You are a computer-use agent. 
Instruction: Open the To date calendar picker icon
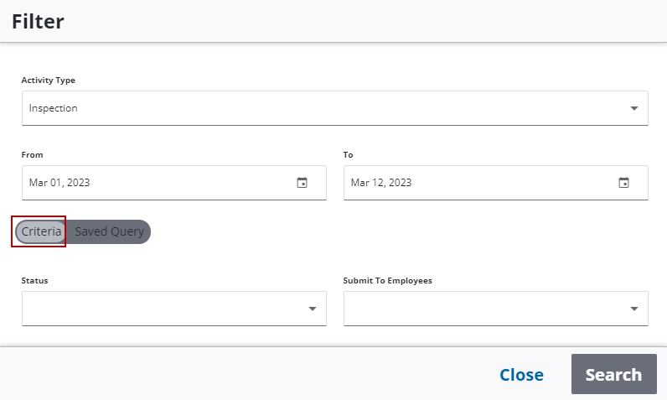pos(624,183)
